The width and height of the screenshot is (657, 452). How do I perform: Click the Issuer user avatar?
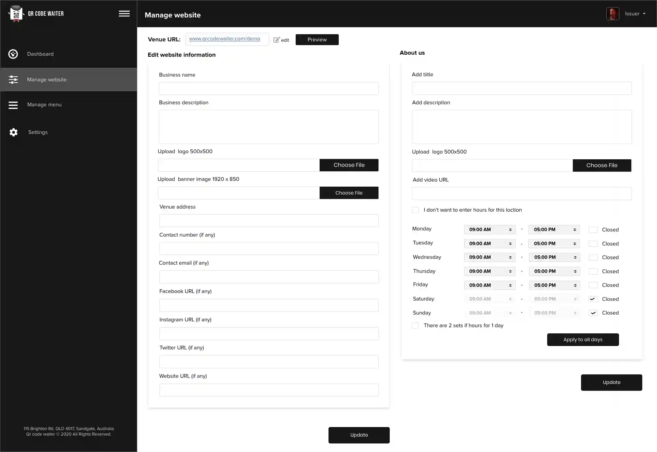(x=613, y=14)
